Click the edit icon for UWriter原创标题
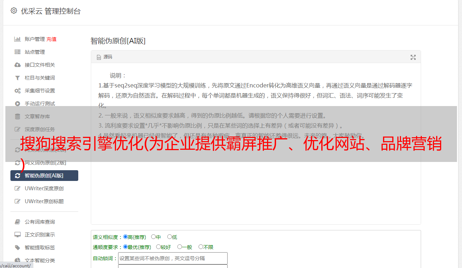Viewport: 462px width, 268px height. click(x=17, y=201)
